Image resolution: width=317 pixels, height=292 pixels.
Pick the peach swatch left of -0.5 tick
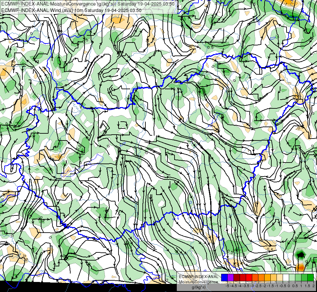pos(279,278)
